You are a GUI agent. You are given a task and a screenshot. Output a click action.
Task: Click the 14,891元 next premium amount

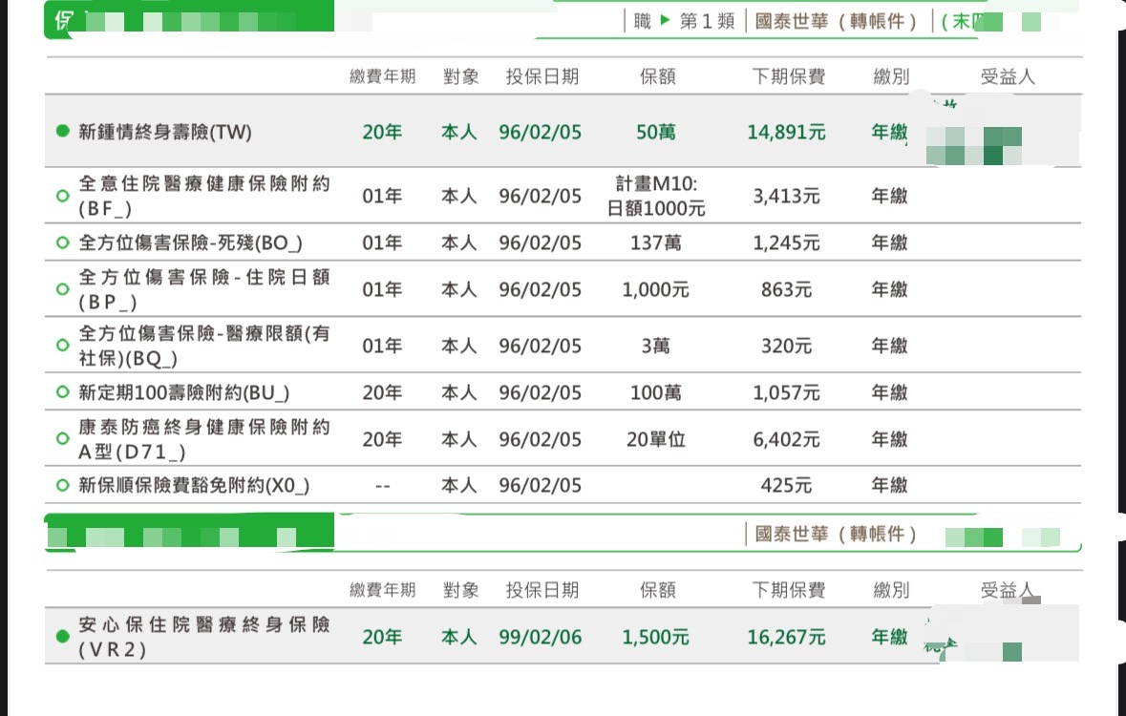coord(786,133)
